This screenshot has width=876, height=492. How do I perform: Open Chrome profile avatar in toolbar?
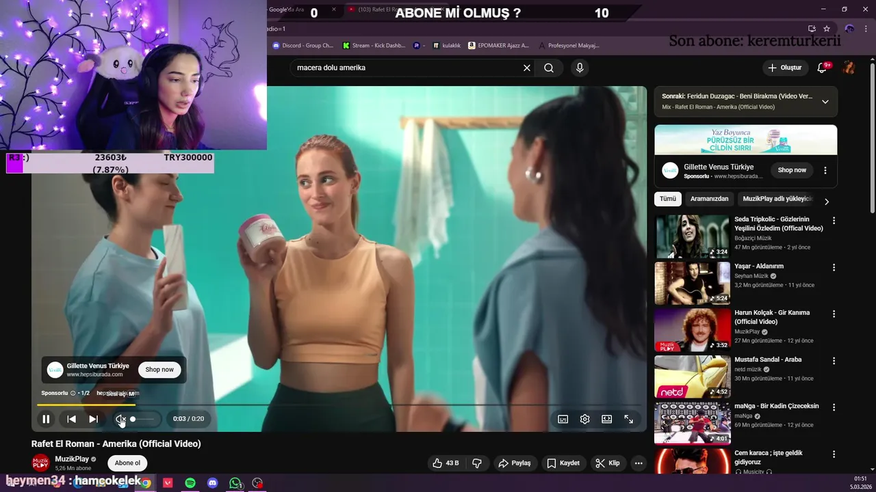pyautogui.click(x=849, y=29)
